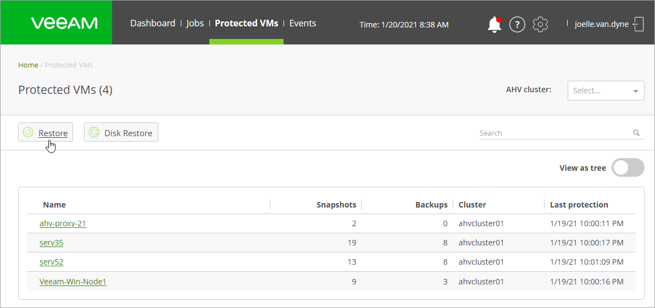Click the Home breadcrumb link

coord(28,65)
